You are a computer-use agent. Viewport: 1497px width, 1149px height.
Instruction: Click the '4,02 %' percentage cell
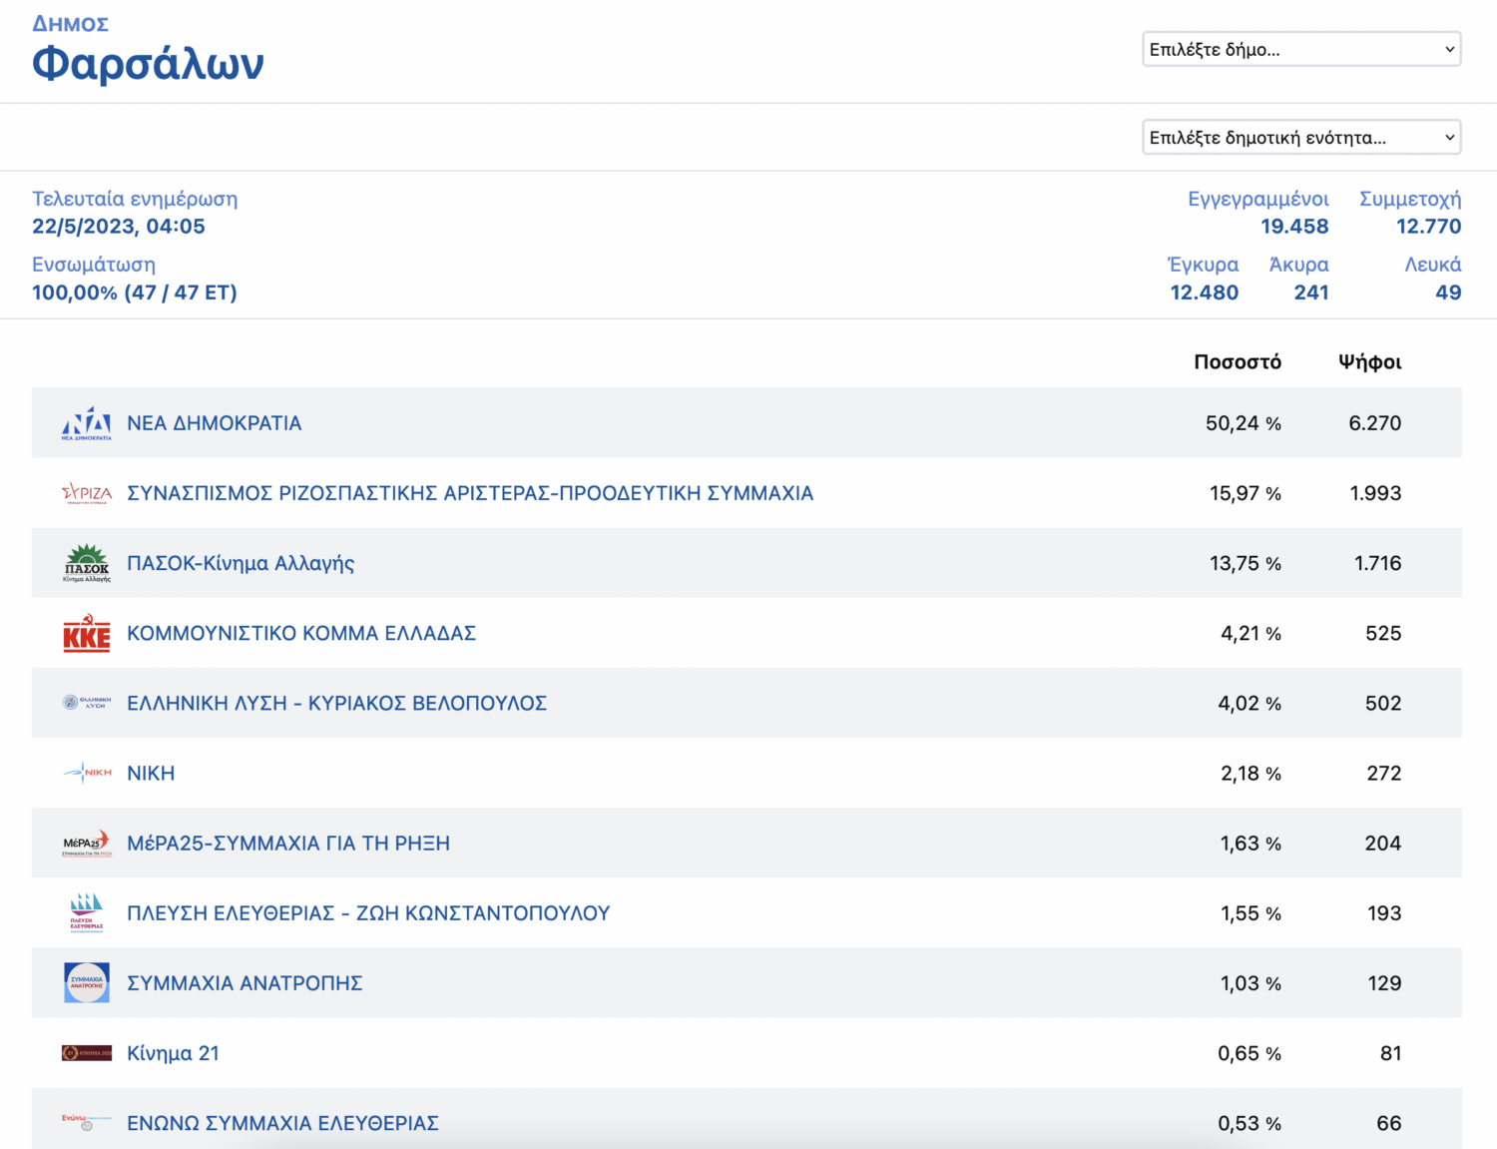(x=1249, y=703)
